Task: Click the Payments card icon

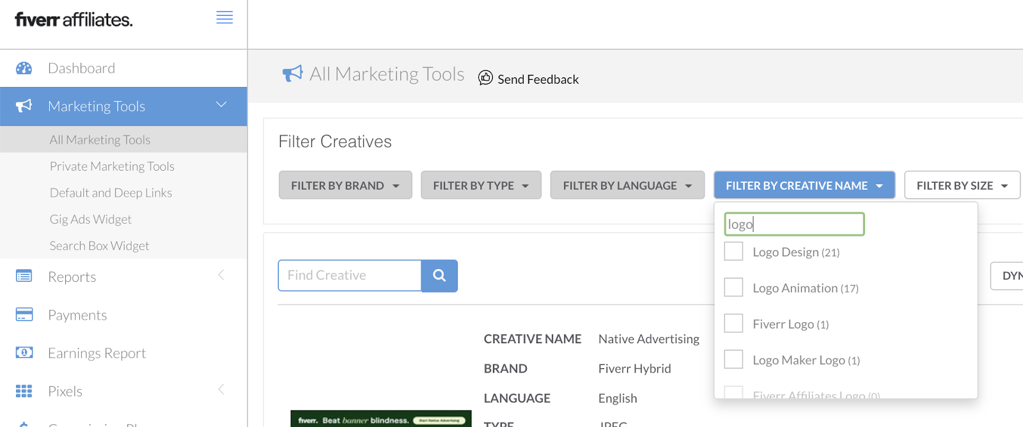Action: (x=24, y=314)
